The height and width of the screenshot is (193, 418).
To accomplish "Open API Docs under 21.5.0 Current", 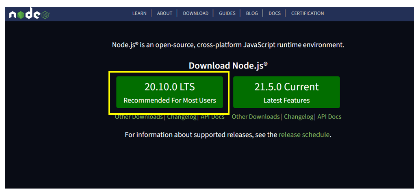I will point(329,117).
